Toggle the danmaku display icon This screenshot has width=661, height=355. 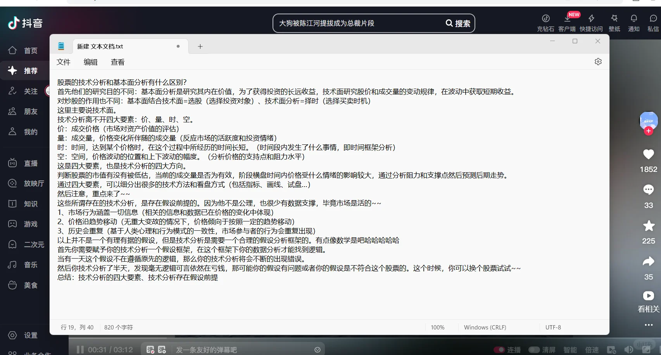(x=150, y=350)
